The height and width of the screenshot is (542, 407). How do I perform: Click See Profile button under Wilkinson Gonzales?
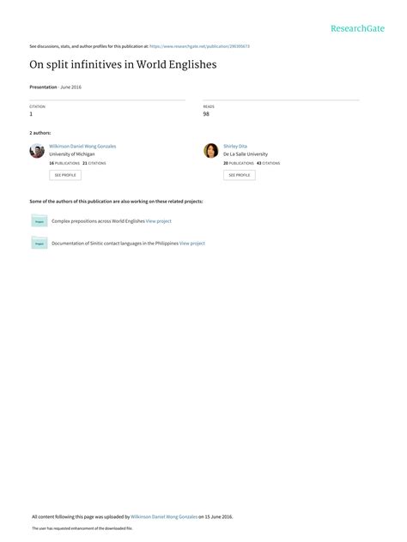coord(65,175)
